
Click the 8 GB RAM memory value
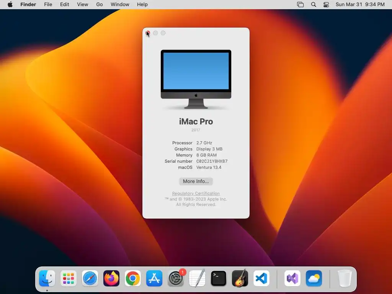tap(206, 155)
